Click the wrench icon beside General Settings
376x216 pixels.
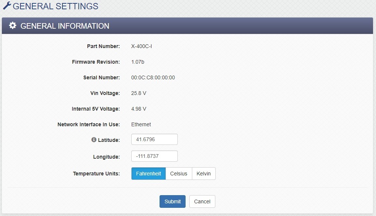pos(7,6)
